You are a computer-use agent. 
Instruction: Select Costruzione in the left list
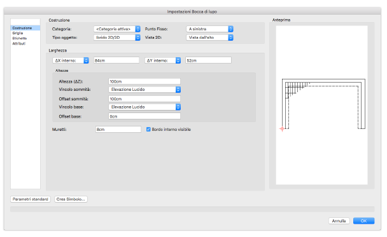pos(25,28)
